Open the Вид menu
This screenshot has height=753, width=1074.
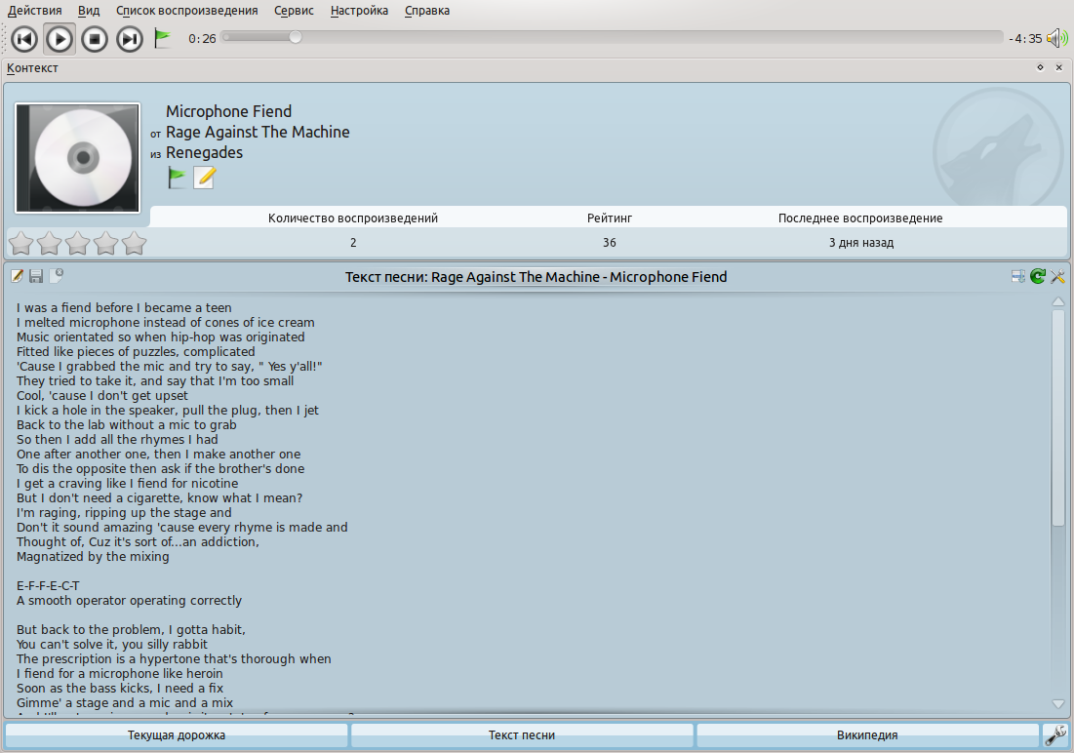tap(89, 11)
